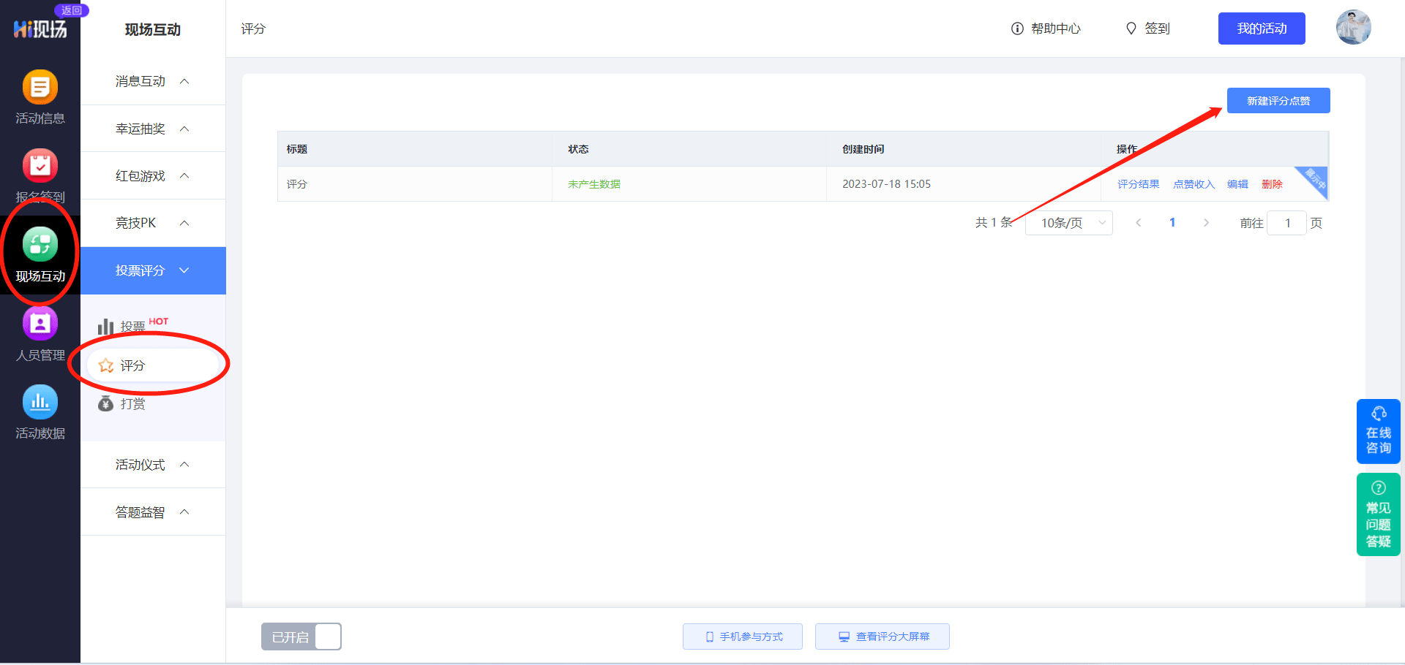Open the 10条/页 page size dropdown

(x=1069, y=223)
